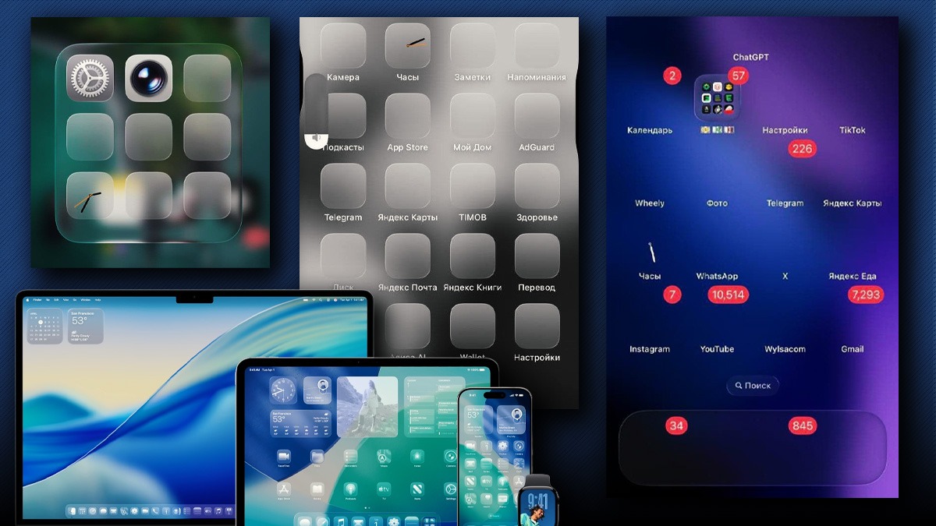Open the Camera icon inside the glass folder

coord(149,76)
